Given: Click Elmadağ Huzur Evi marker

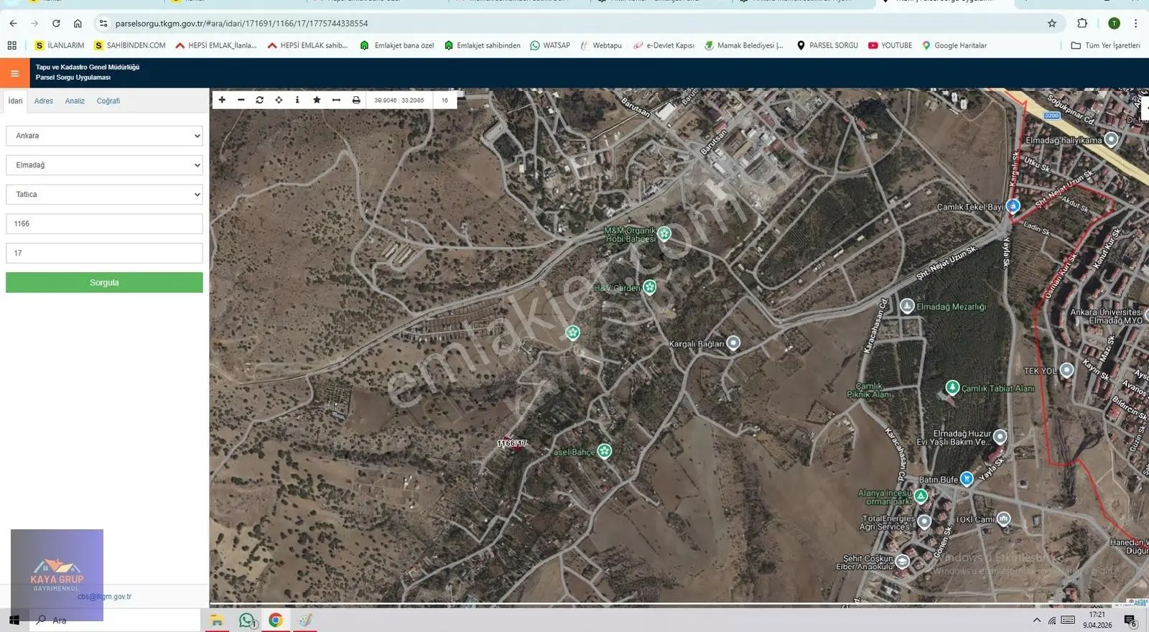Looking at the screenshot, I should 1000,437.
